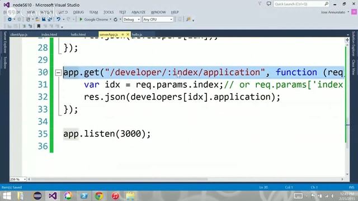Open Google Chrome from taskbar
This screenshot has height=201, width=358.
[99, 196]
